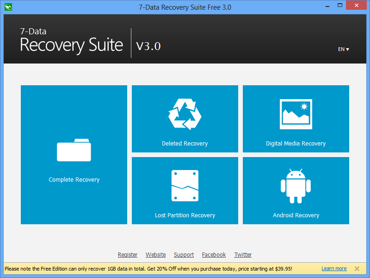Visit the Facebook page

(x=214, y=254)
